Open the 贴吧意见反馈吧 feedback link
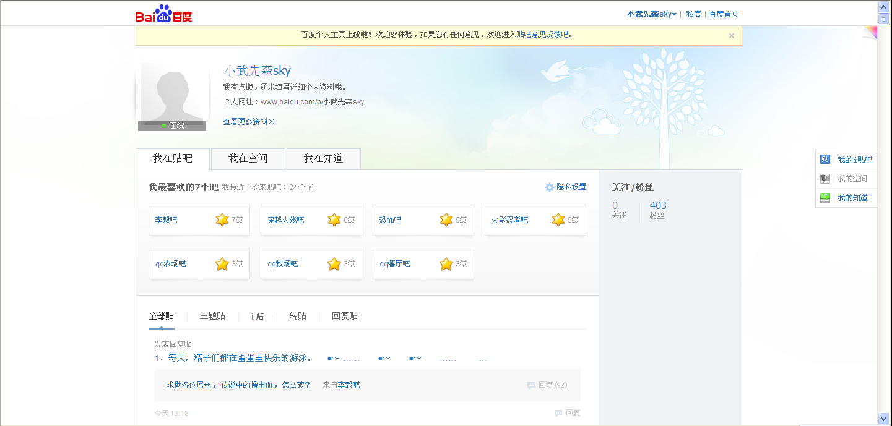 542,35
